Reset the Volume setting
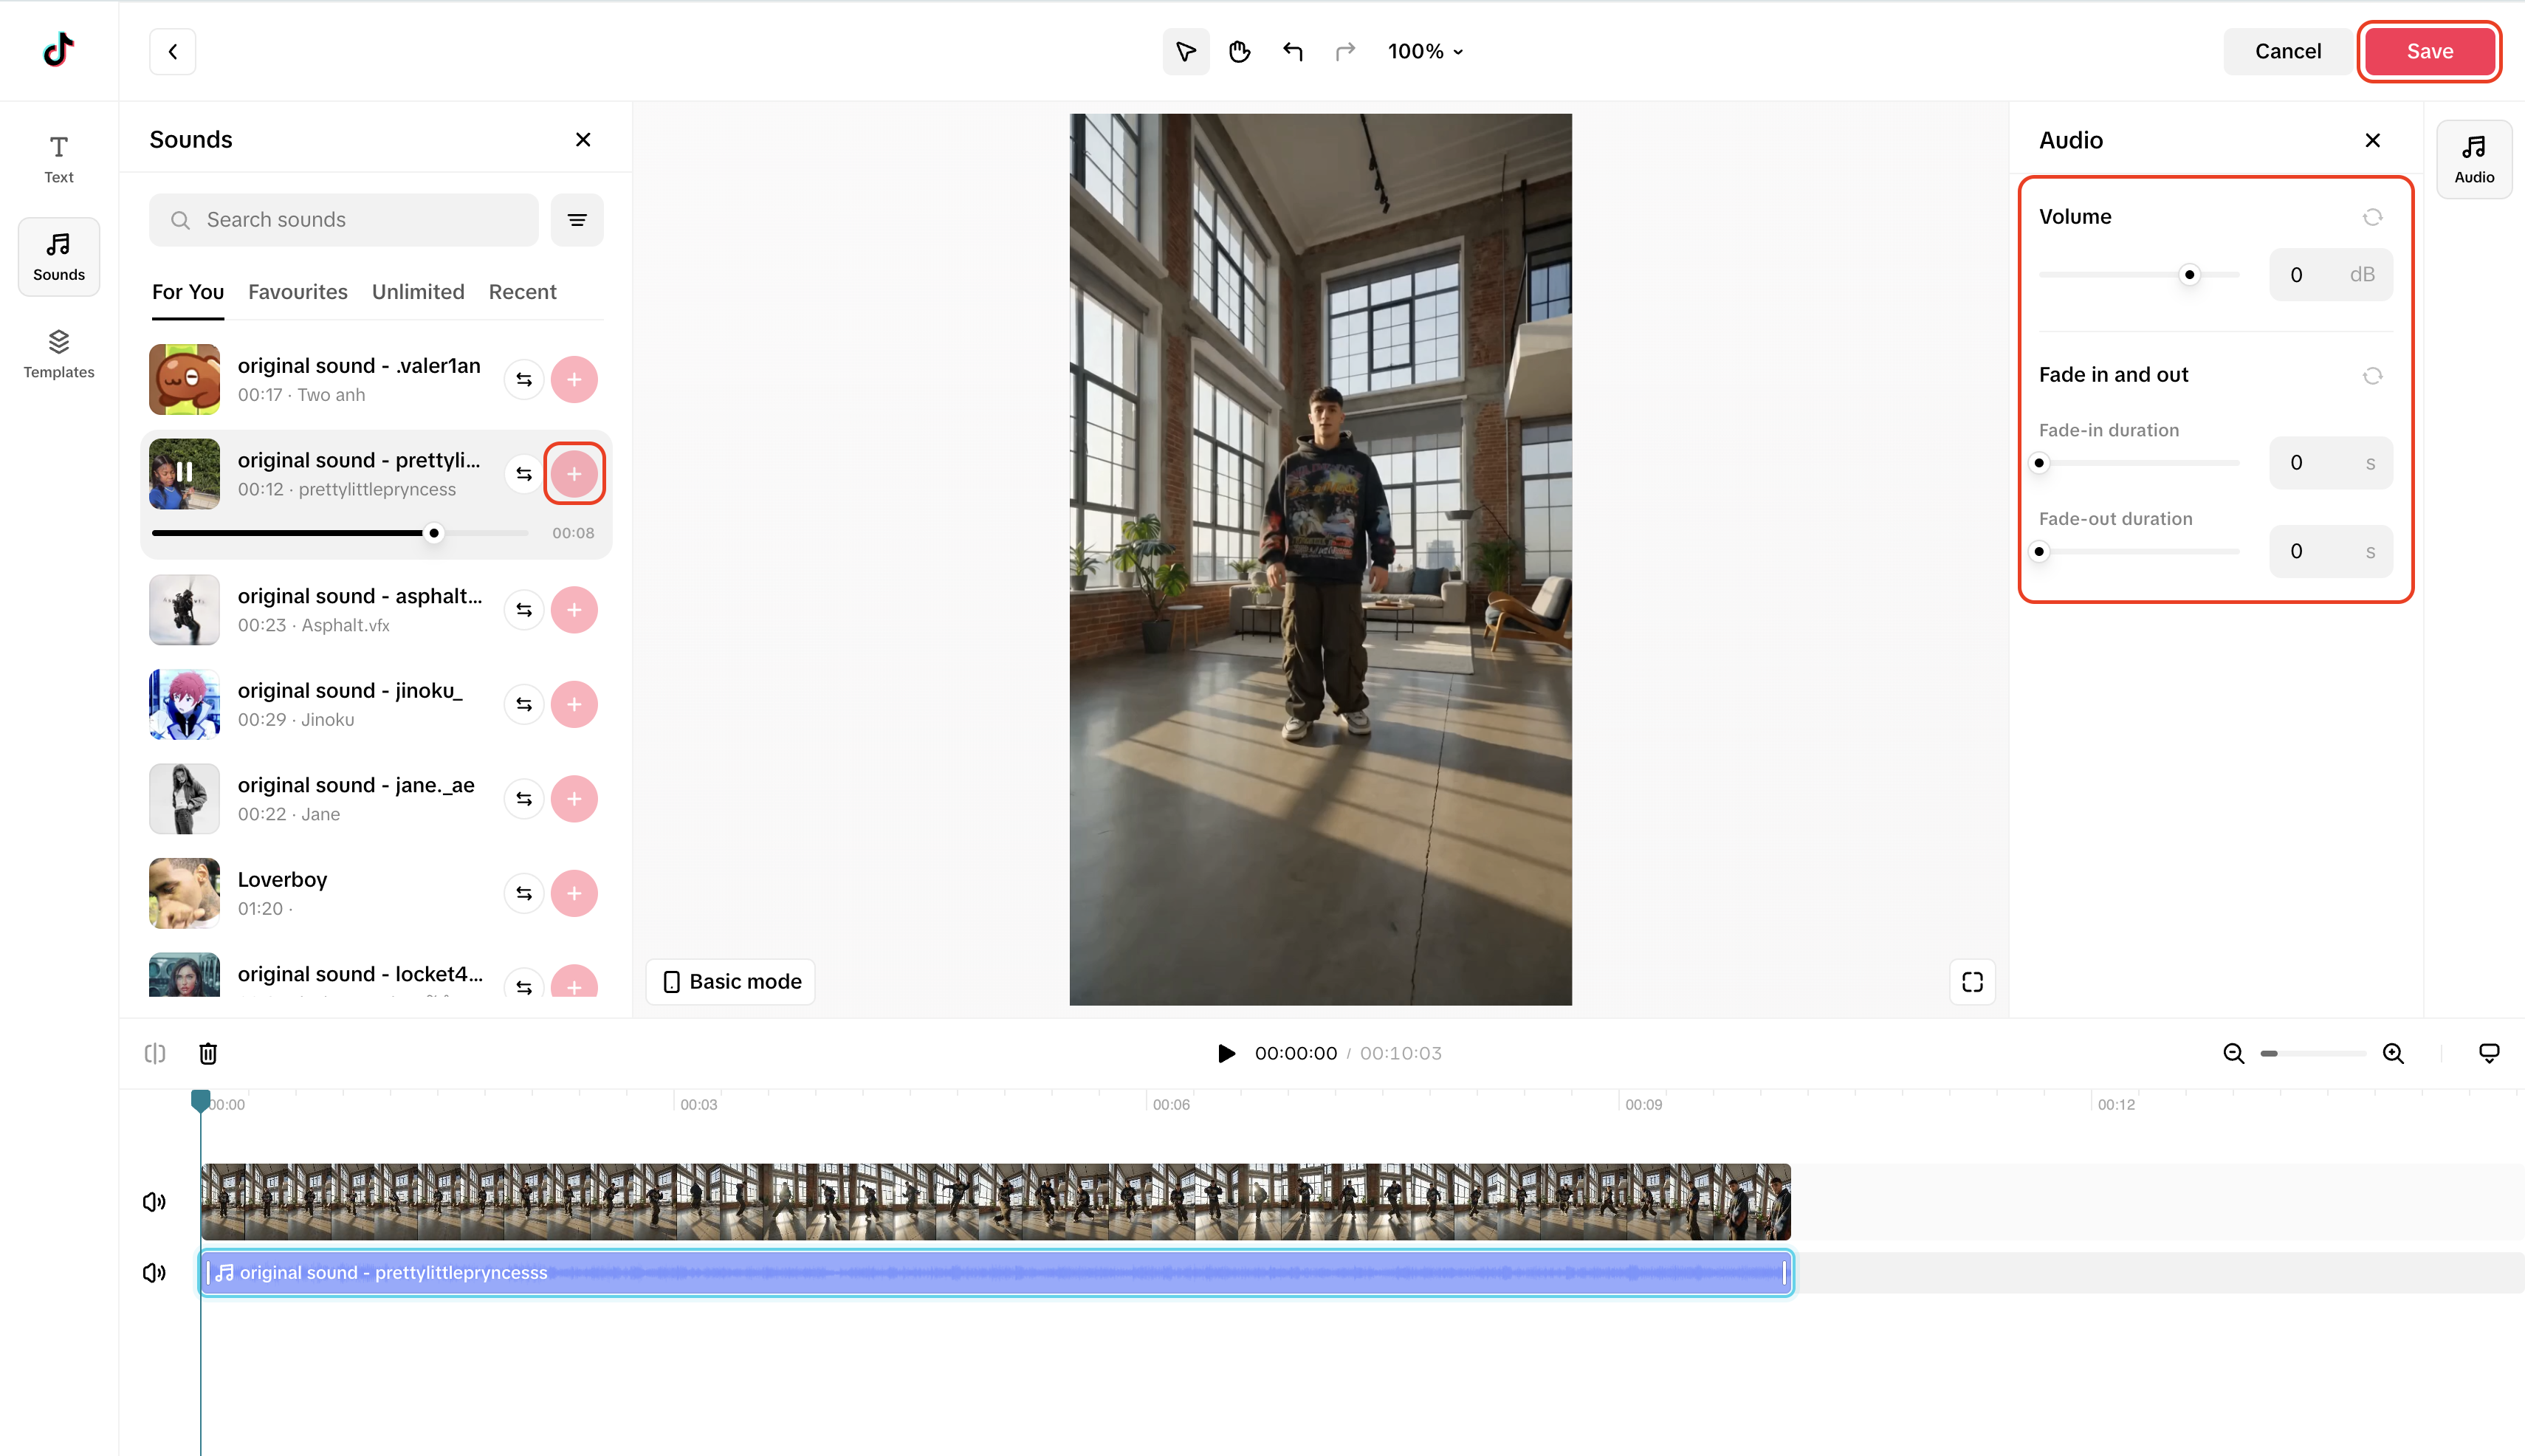The image size is (2525, 1456). point(2372,217)
